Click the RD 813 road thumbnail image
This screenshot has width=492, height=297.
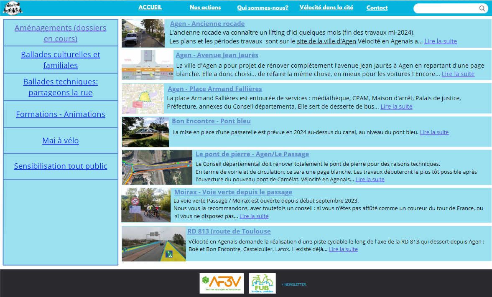pyautogui.click(x=154, y=244)
